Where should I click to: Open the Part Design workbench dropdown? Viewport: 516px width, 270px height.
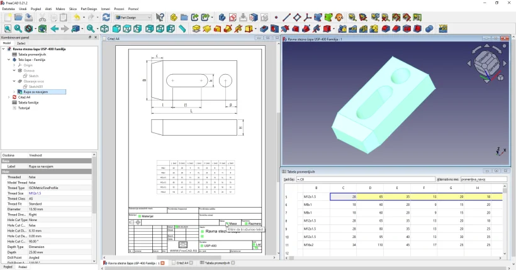click(133, 18)
